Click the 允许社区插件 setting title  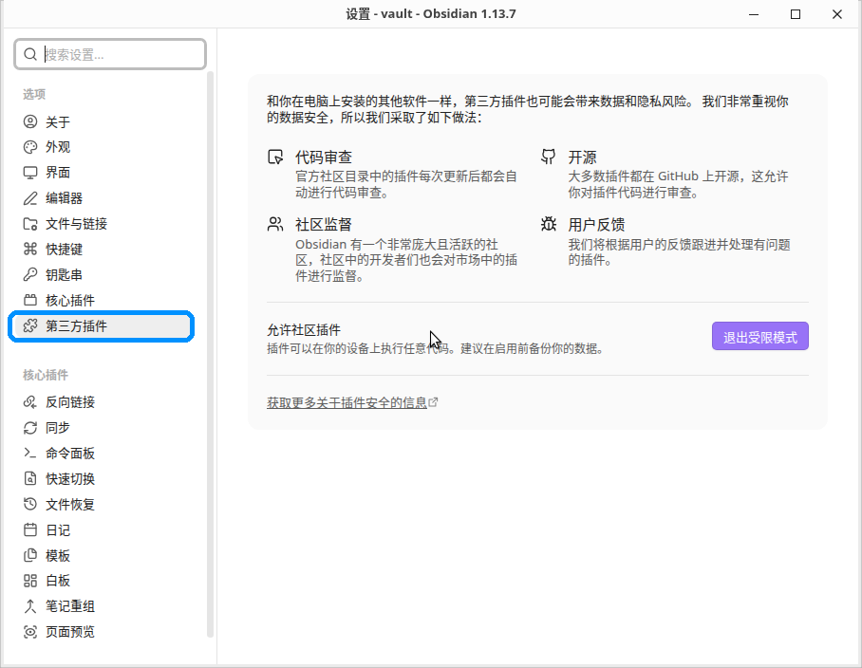pyautogui.click(x=304, y=330)
